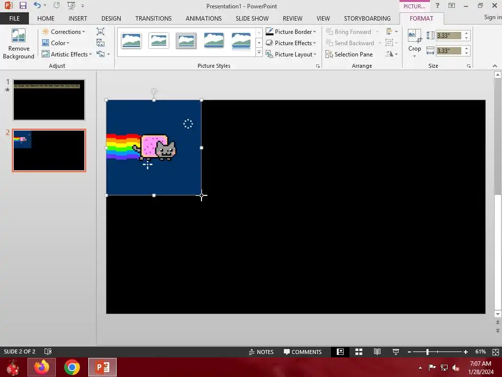Switch to the SLIDE SHOW tab
502x377 pixels.
(x=252, y=18)
